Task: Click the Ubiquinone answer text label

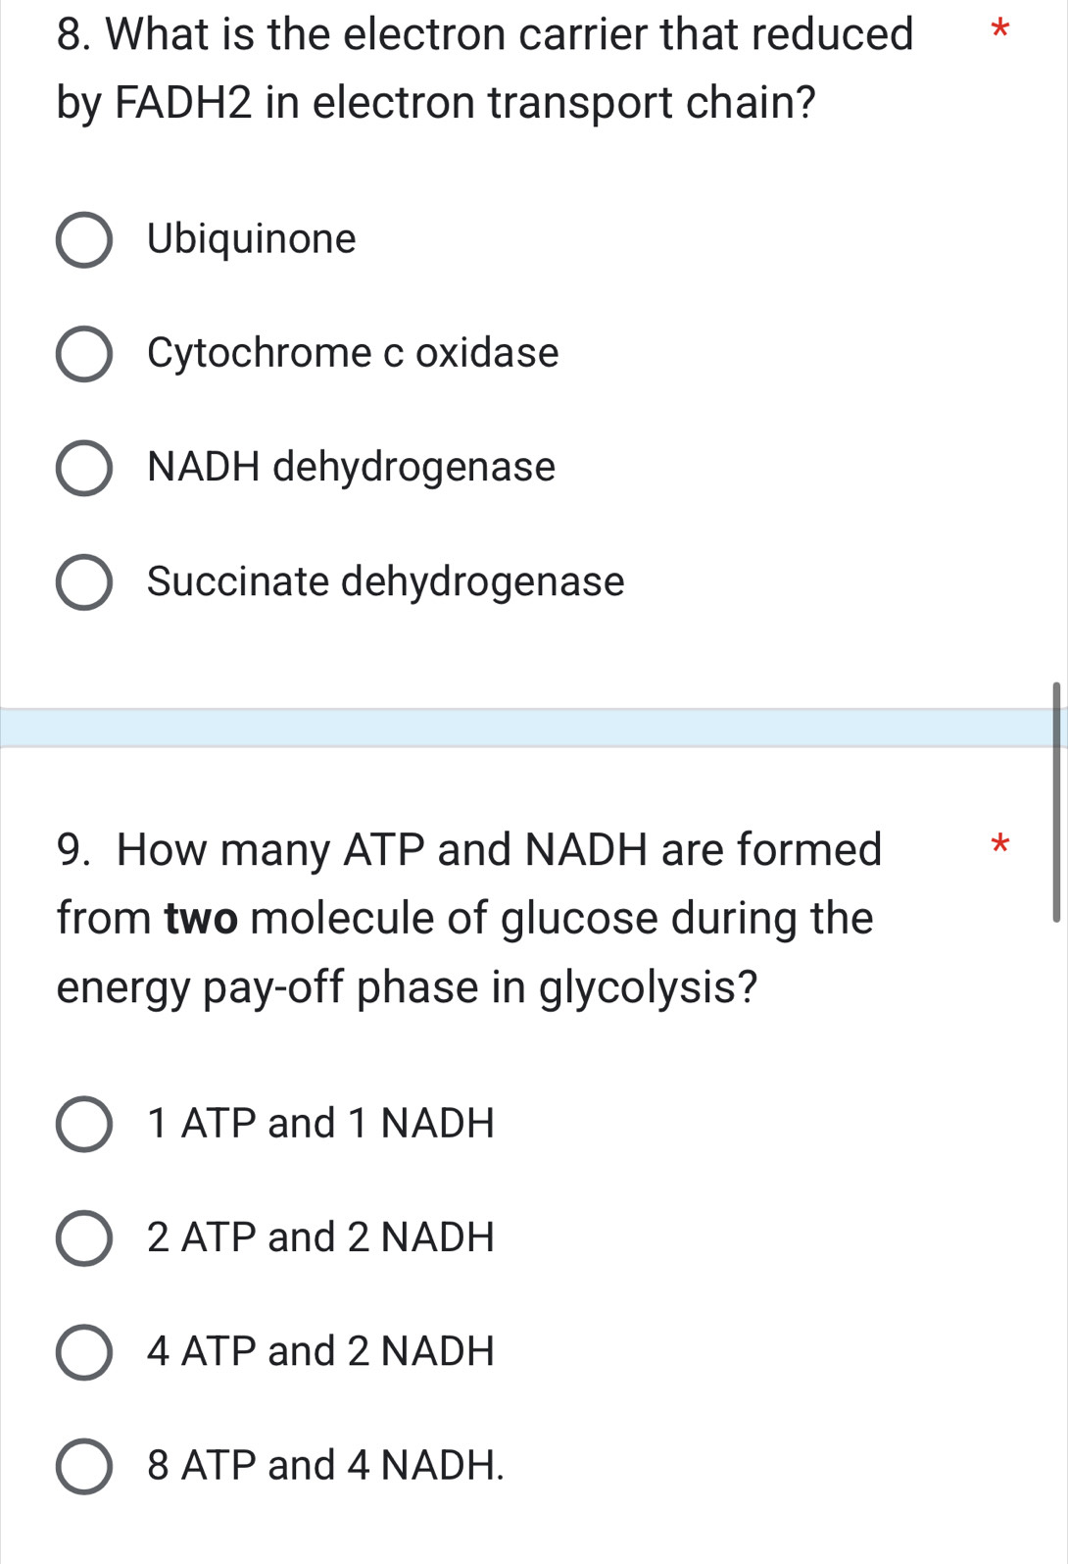Action: 252,239
